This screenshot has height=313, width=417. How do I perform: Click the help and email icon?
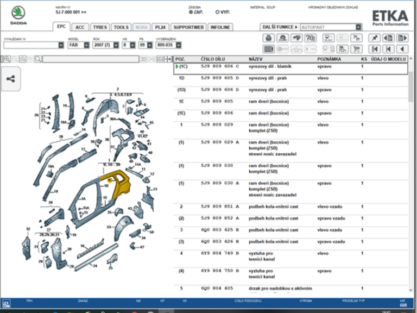[311, 38]
